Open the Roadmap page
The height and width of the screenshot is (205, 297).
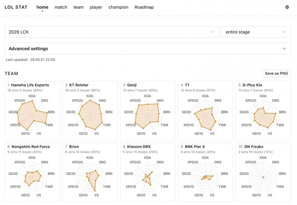144,7
